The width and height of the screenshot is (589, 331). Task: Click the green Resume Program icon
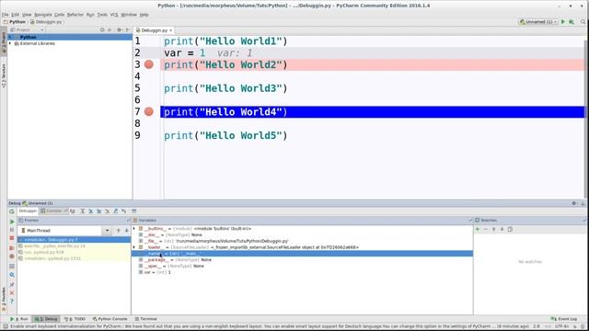[12, 222]
